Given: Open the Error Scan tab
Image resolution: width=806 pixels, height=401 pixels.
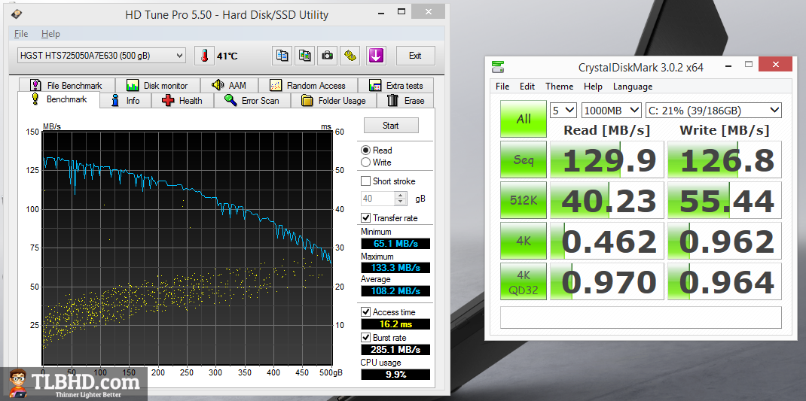Looking at the screenshot, I should pyautogui.click(x=252, y=101).
